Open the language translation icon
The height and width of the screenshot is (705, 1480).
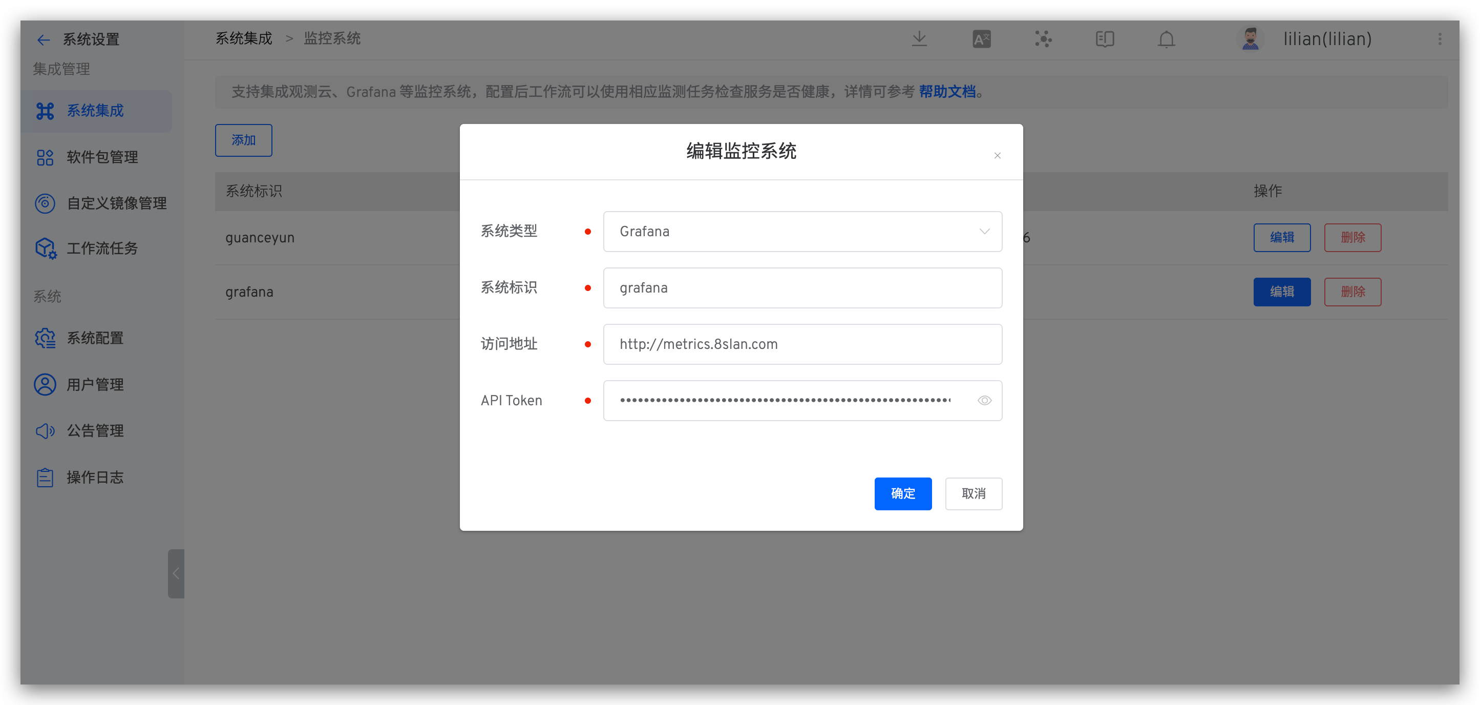[x=981, y=39]
